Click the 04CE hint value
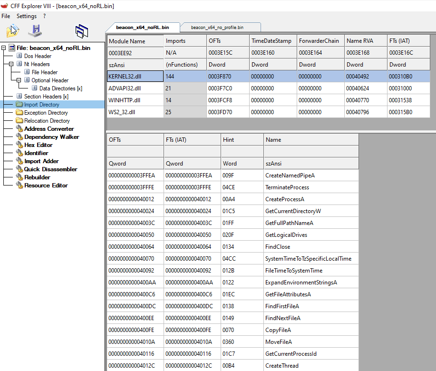 (229, 187)
